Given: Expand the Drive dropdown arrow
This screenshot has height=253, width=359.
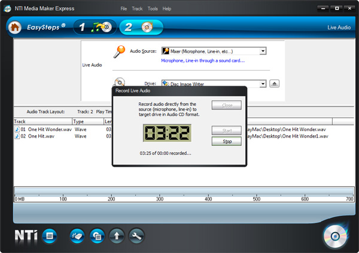Looking at the screenshot, I should [x=263, y=84].
